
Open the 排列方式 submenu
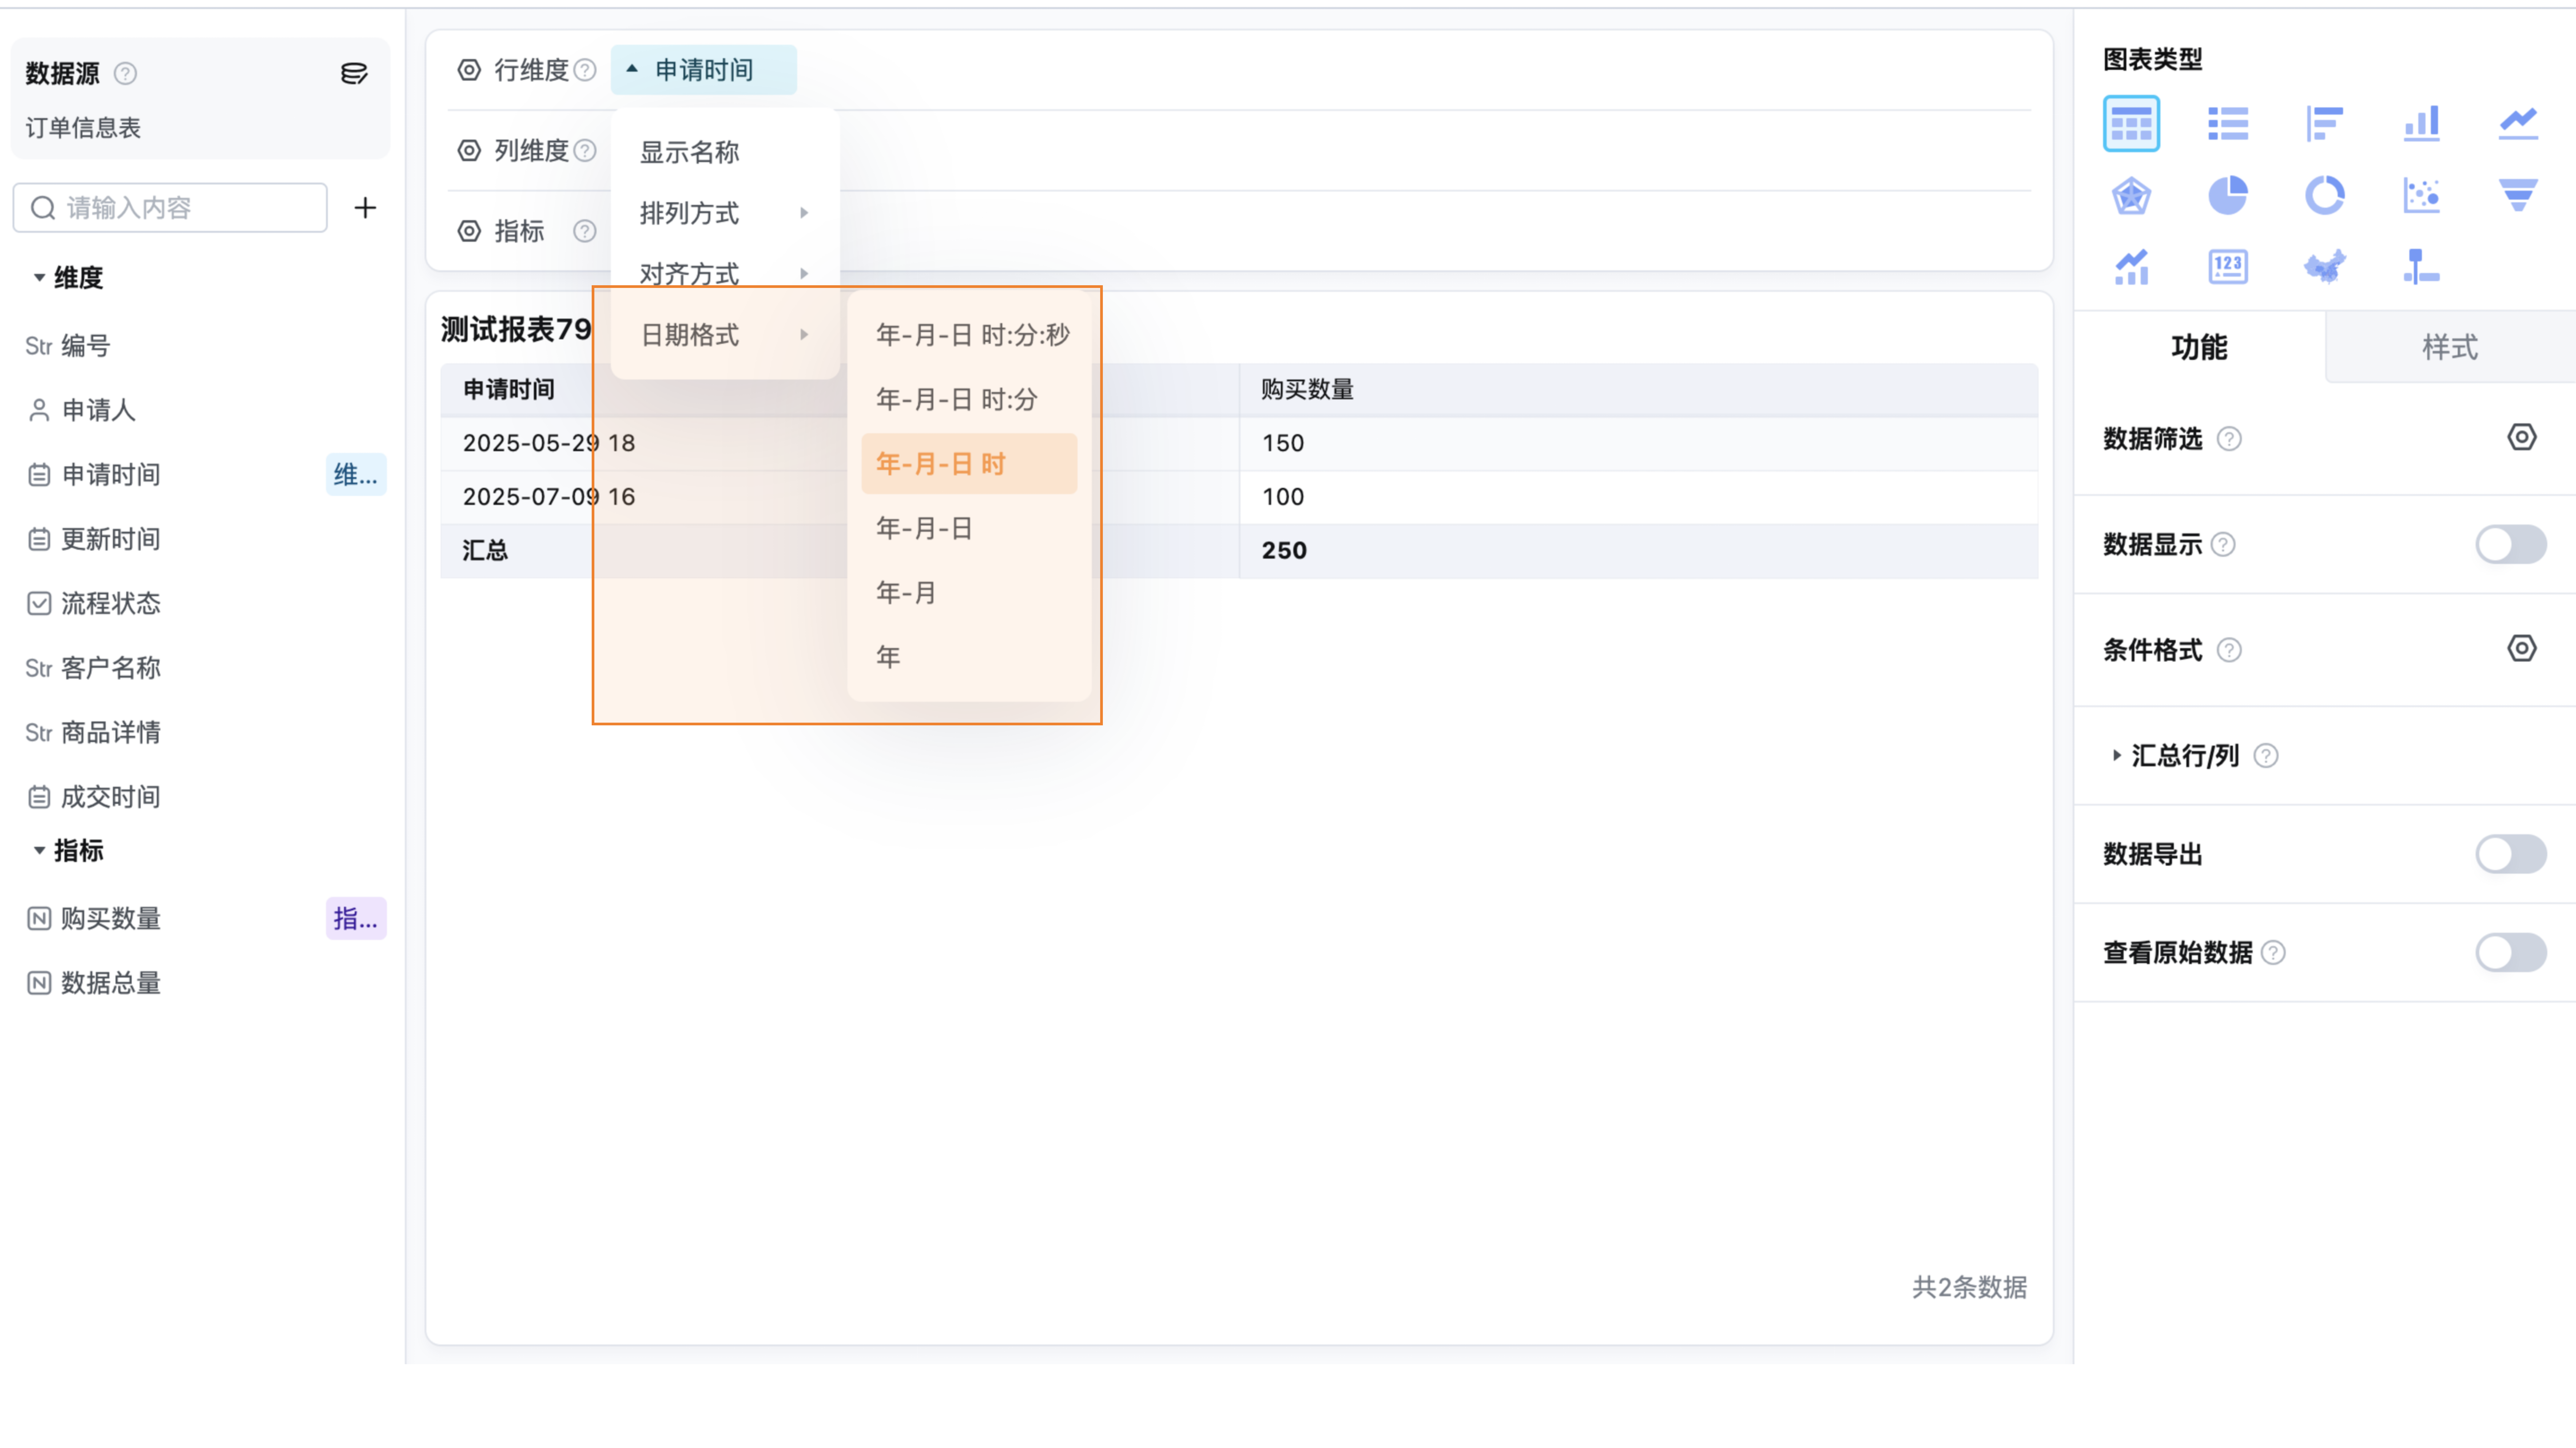[725, 213]
